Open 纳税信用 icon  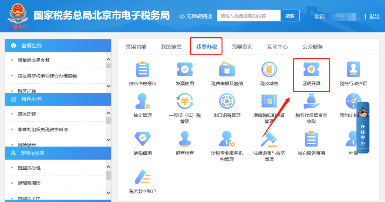142,139
